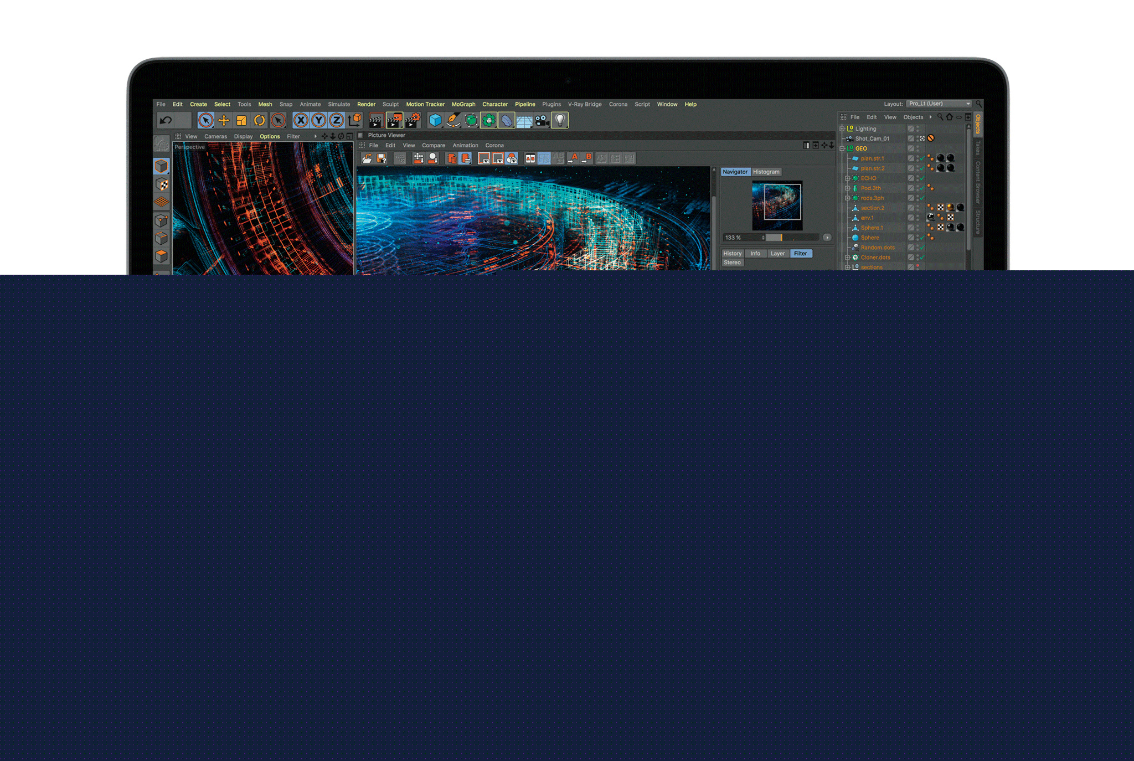This screenshot has height=761, width=1134.
Task: Collapse the GEO group in Object Manager
Action: point(842,148)
